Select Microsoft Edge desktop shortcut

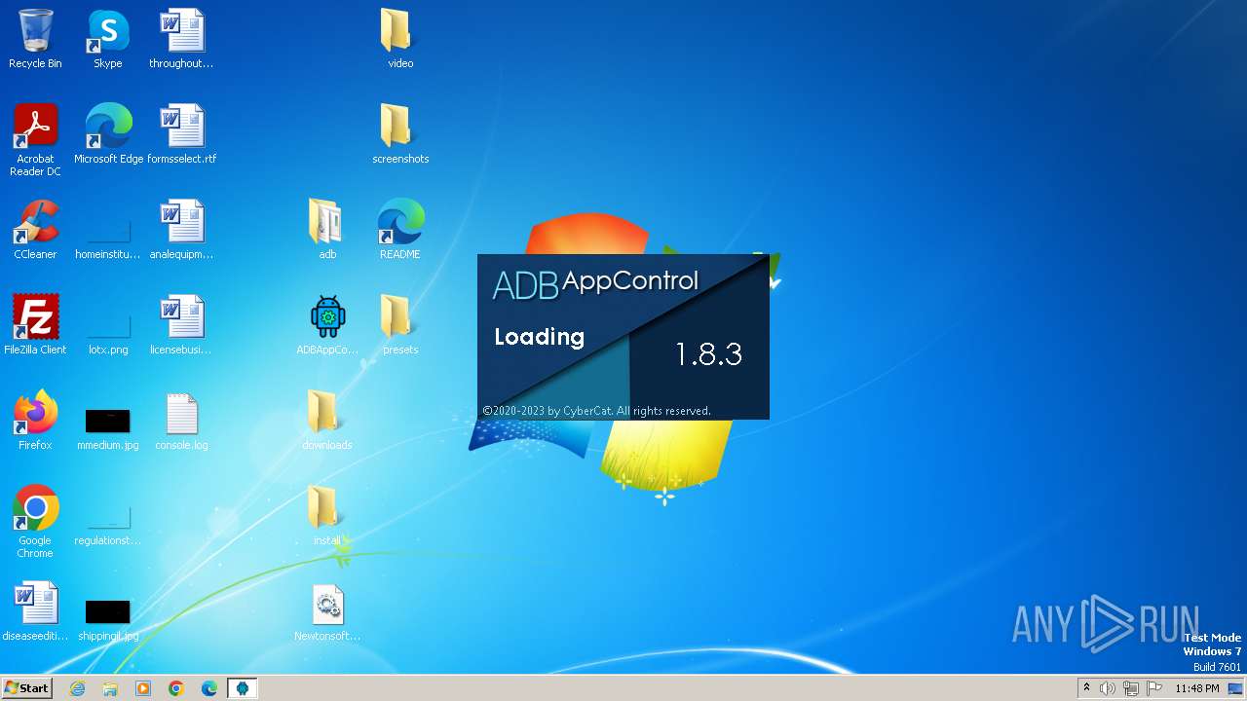coord(108,134)
